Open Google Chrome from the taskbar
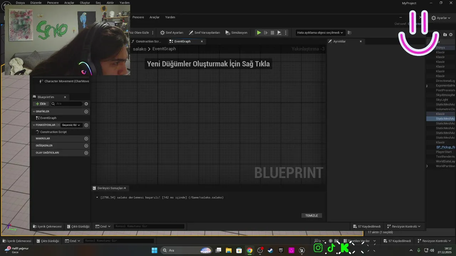 point(250,250)
